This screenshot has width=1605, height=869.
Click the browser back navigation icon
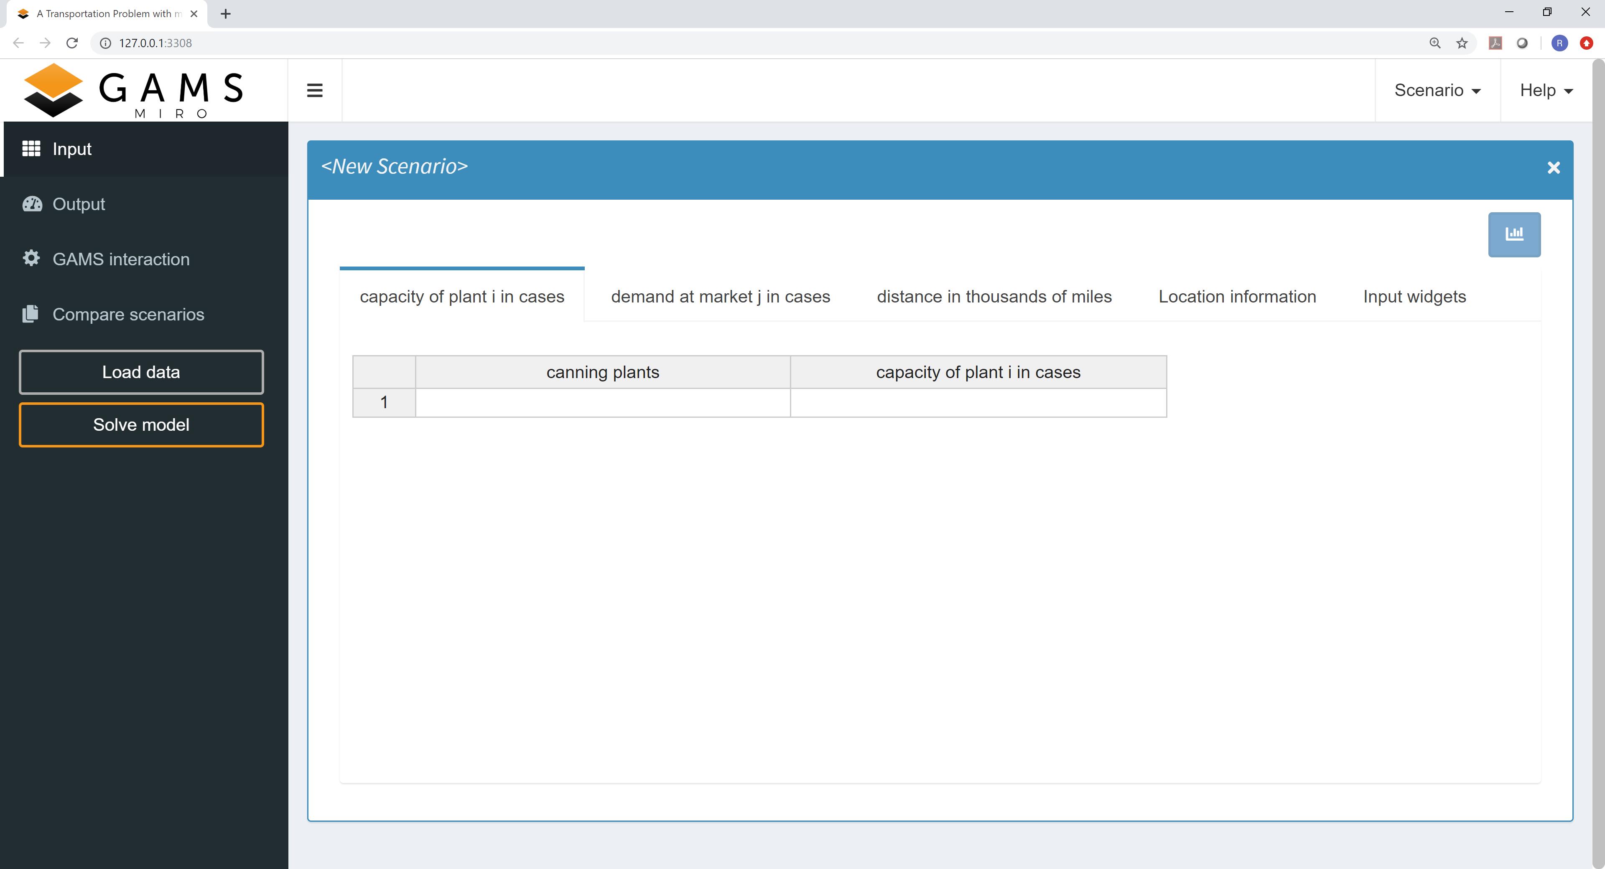(18, 43)
